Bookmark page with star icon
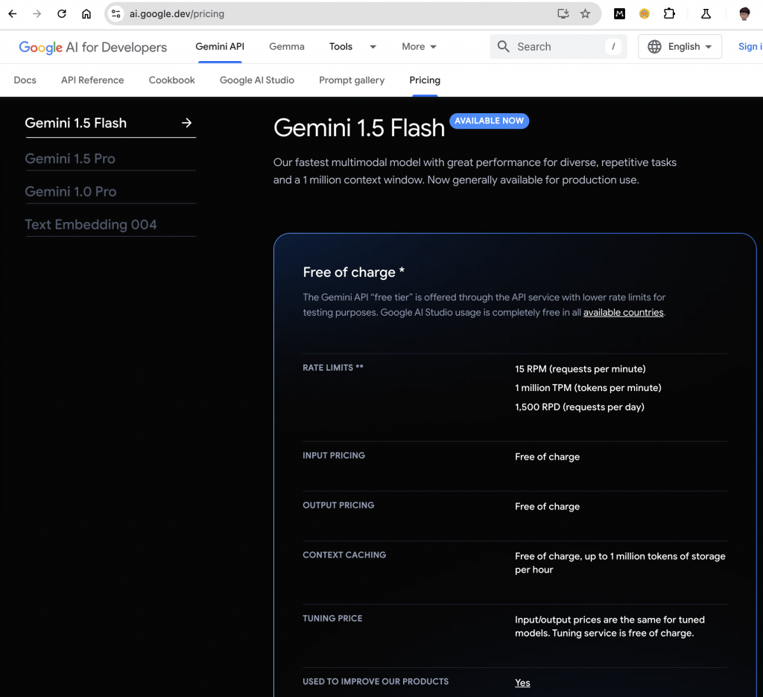 click(x=585, y=13)
